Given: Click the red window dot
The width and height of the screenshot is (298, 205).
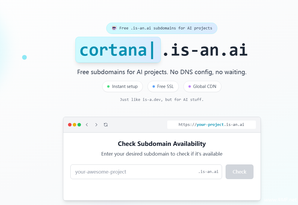Looking at the screenshot, I should point(70,125).
